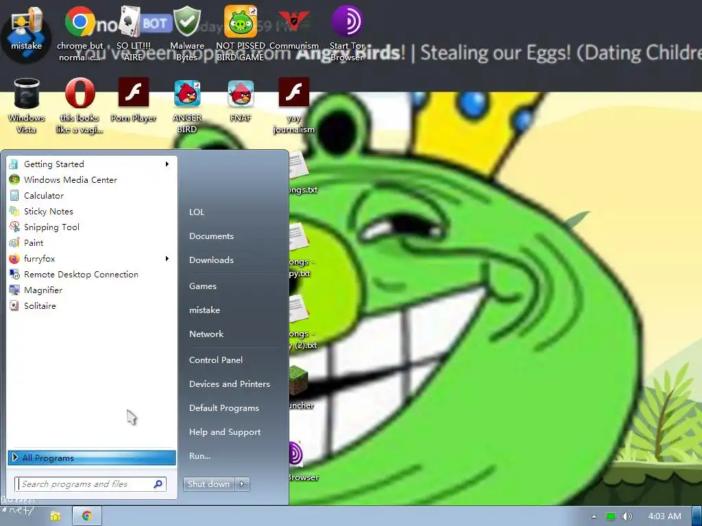Click the Remote Desktop Connection icon
The image size is (702, 526).
click(14, 274)
